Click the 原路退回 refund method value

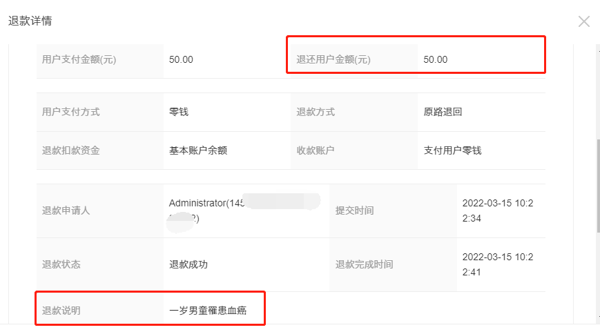[443, 112]
